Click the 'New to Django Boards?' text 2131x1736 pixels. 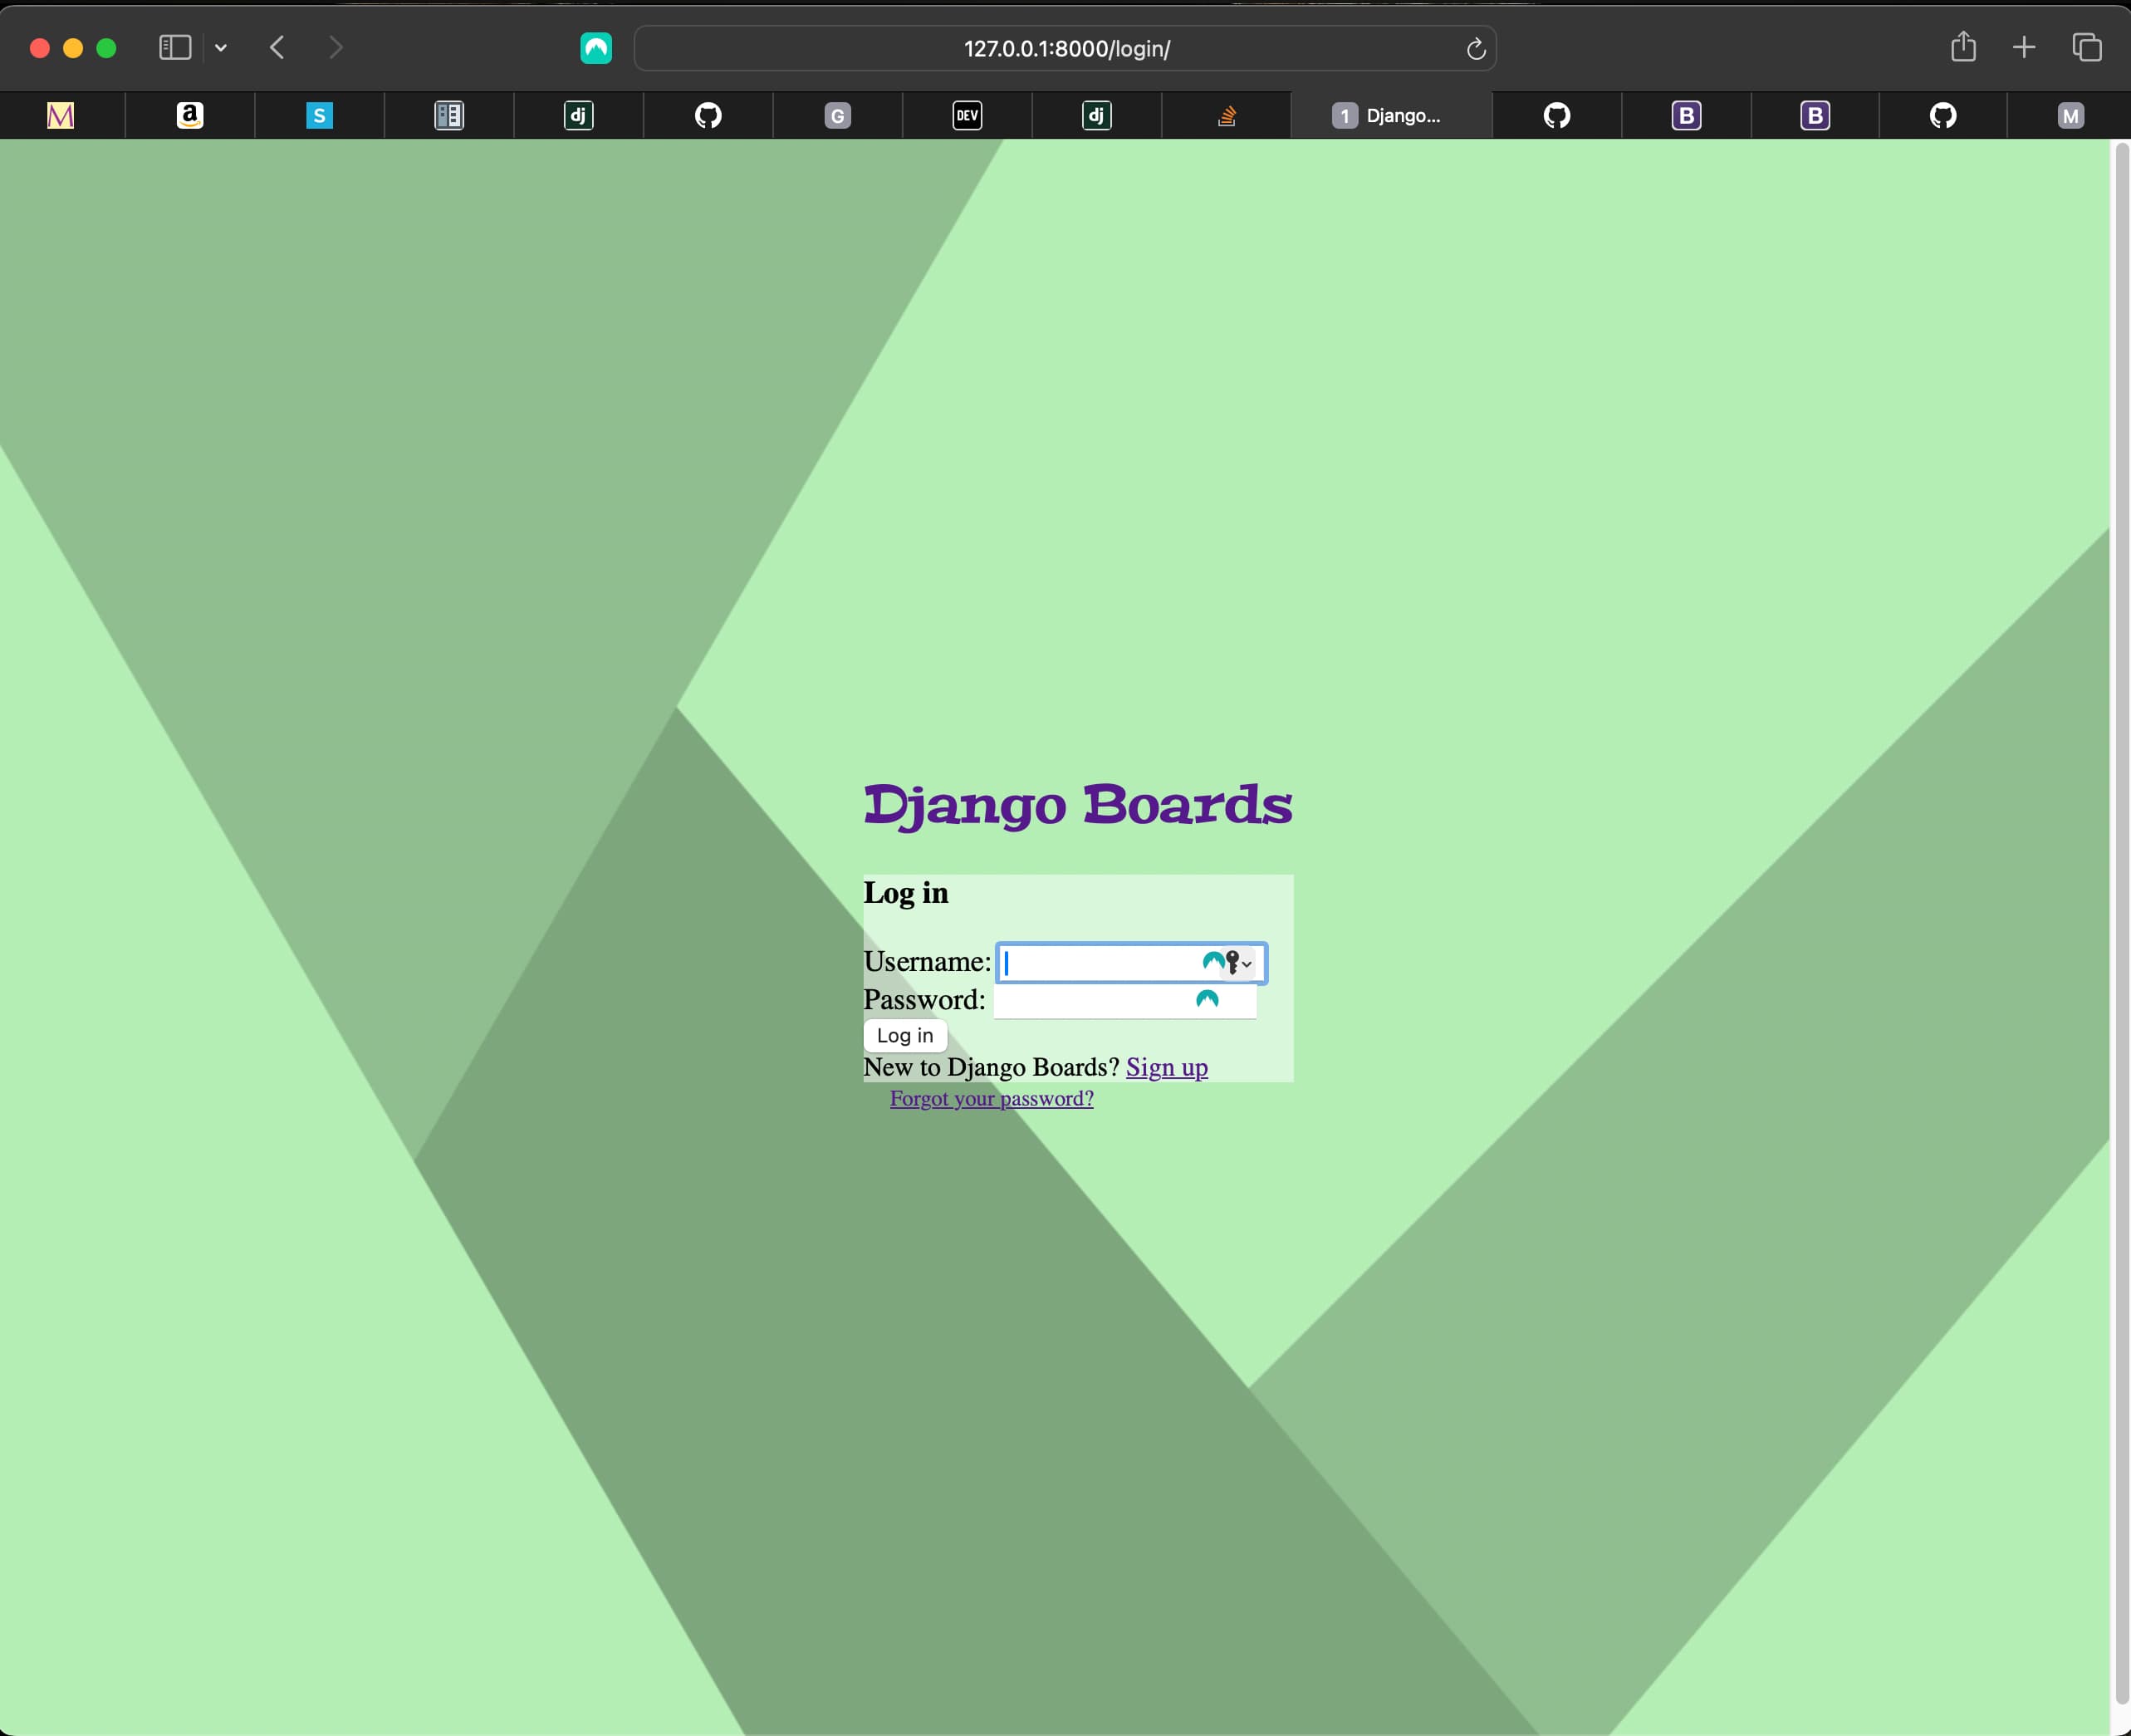(991, 1068)
